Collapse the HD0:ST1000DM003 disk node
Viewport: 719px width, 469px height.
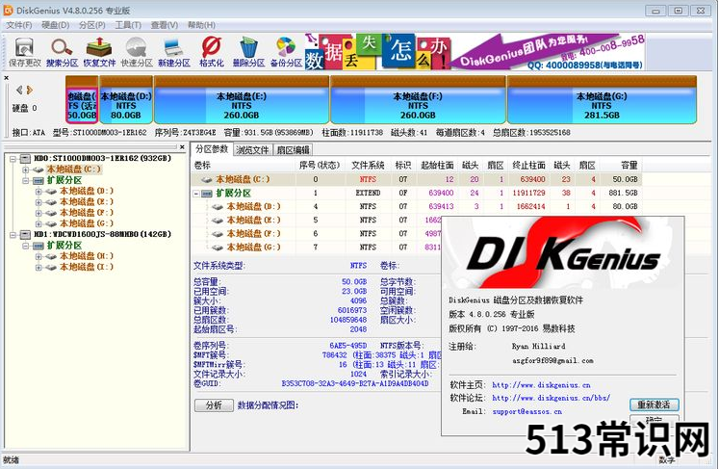pos(13,159)
